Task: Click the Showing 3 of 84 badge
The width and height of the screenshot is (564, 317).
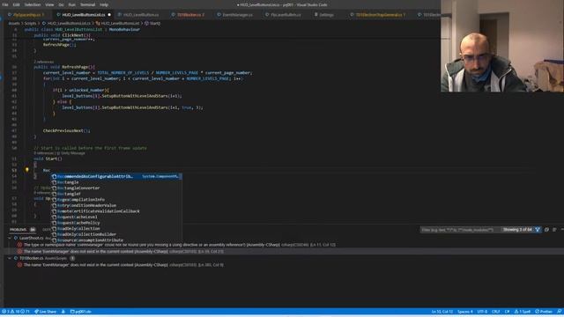Action: 517,230
